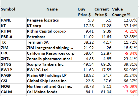Select the NOG symbol cell
The image size is (139, 96).
[14, 86]
